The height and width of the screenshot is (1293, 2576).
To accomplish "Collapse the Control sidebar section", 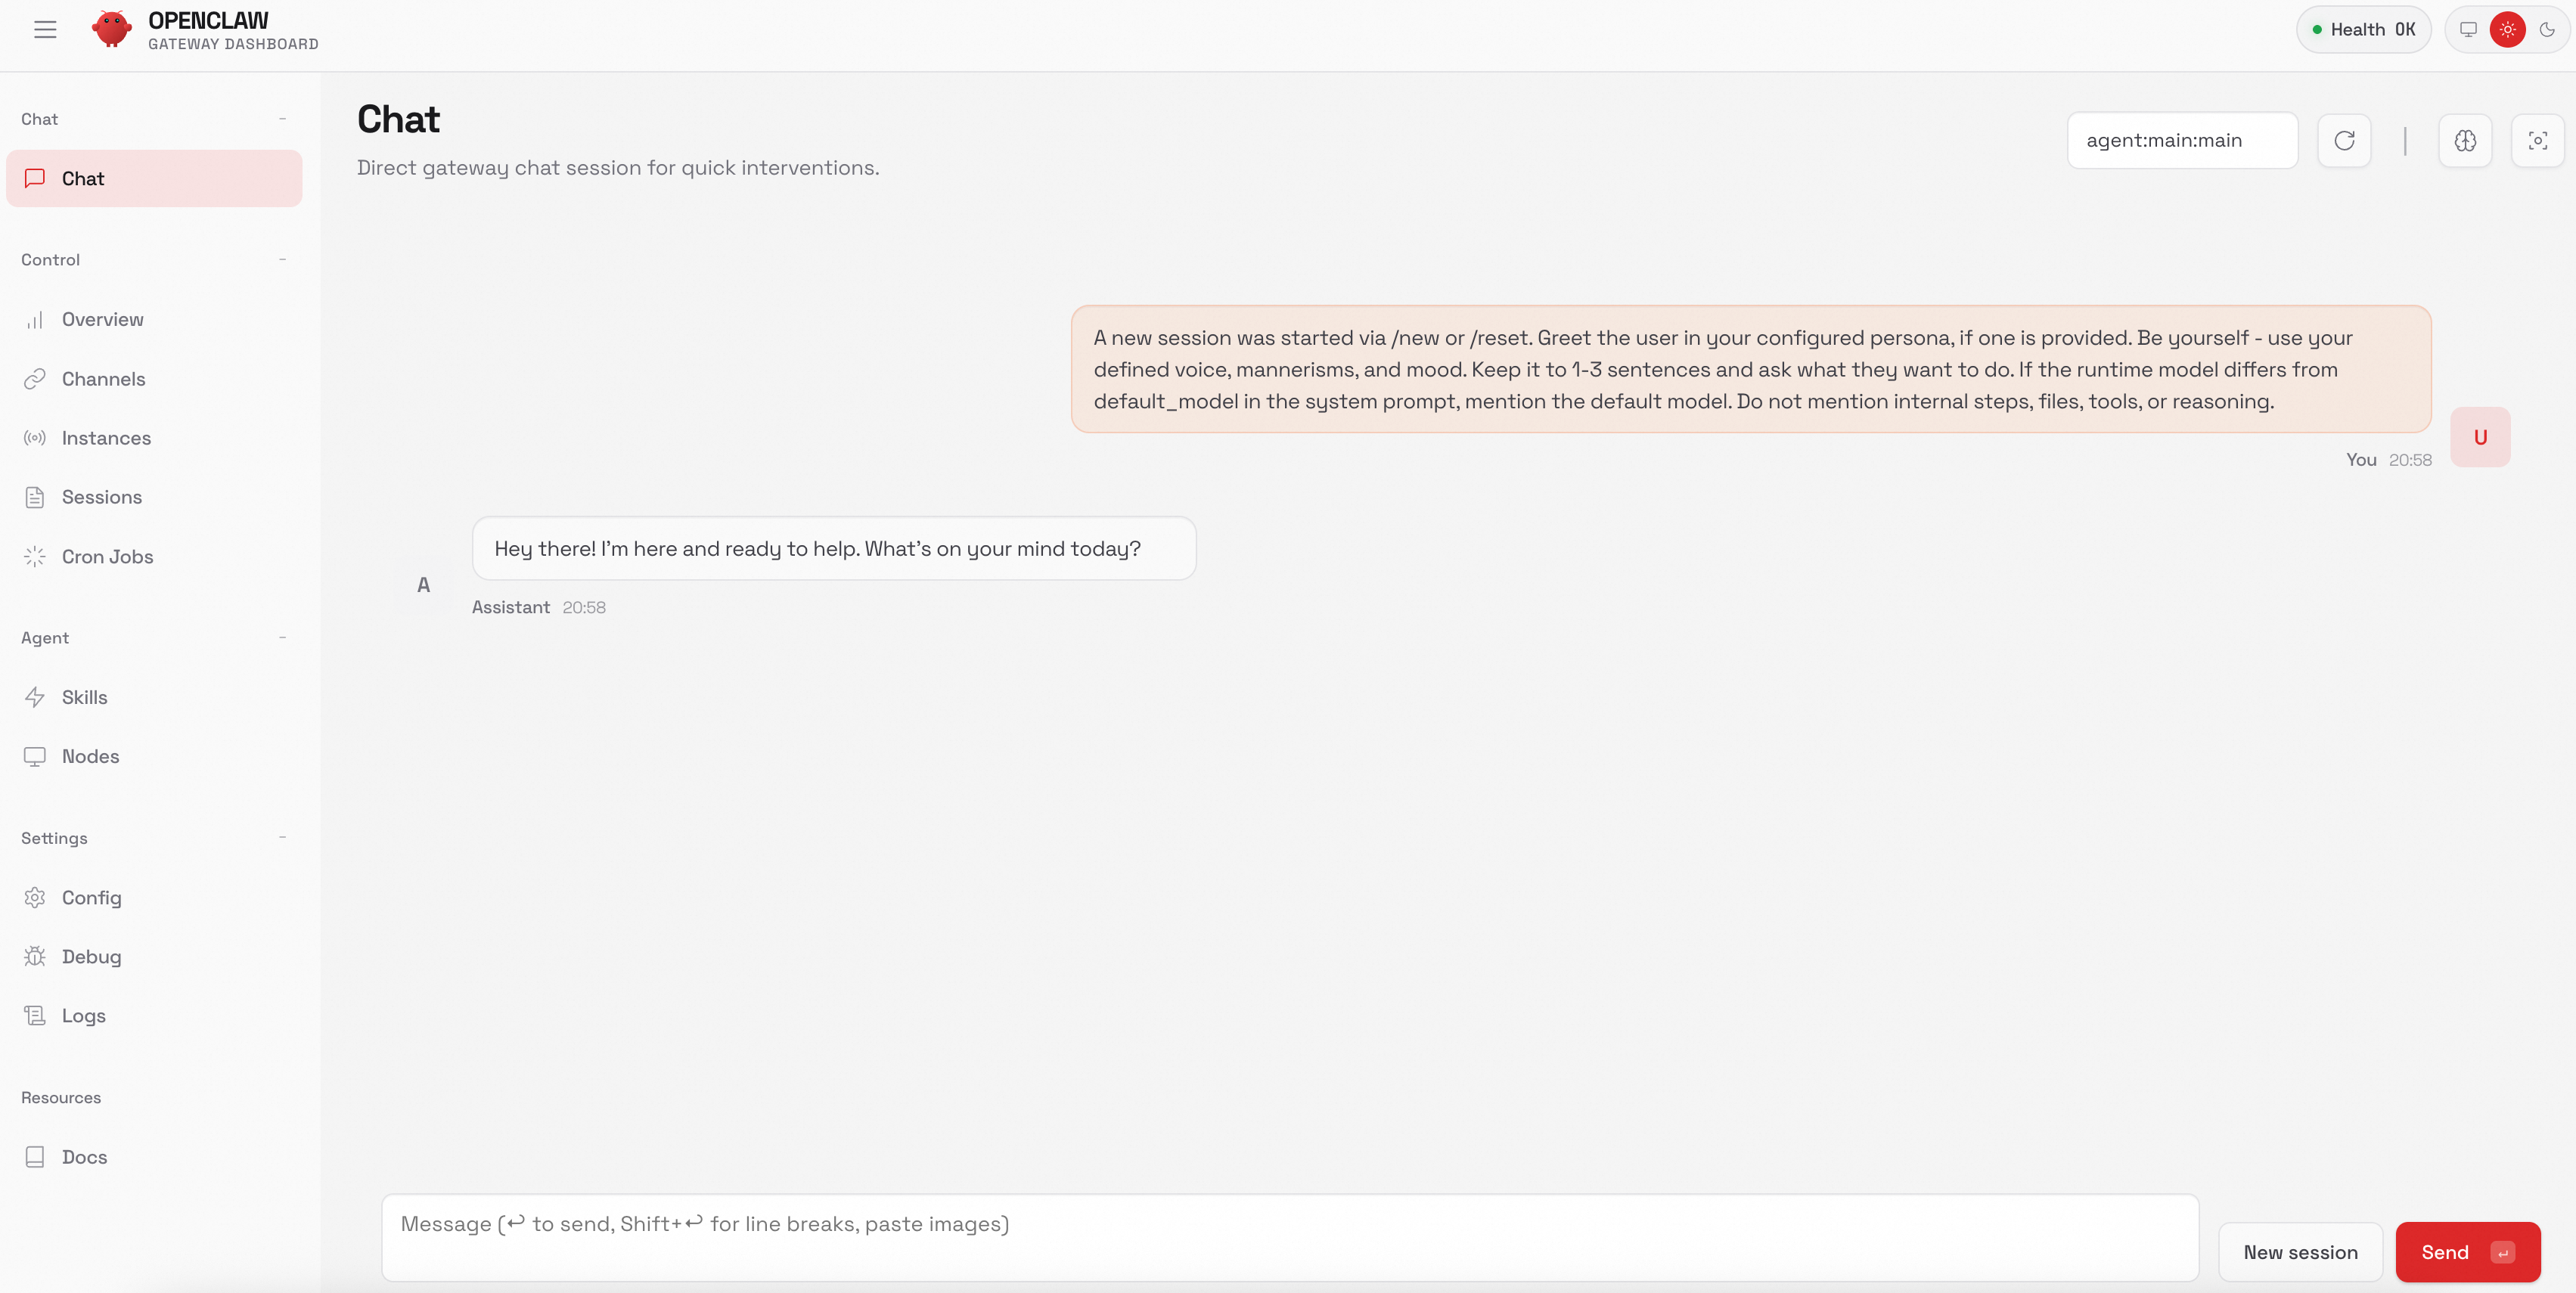I will click(x=282, y=259).
